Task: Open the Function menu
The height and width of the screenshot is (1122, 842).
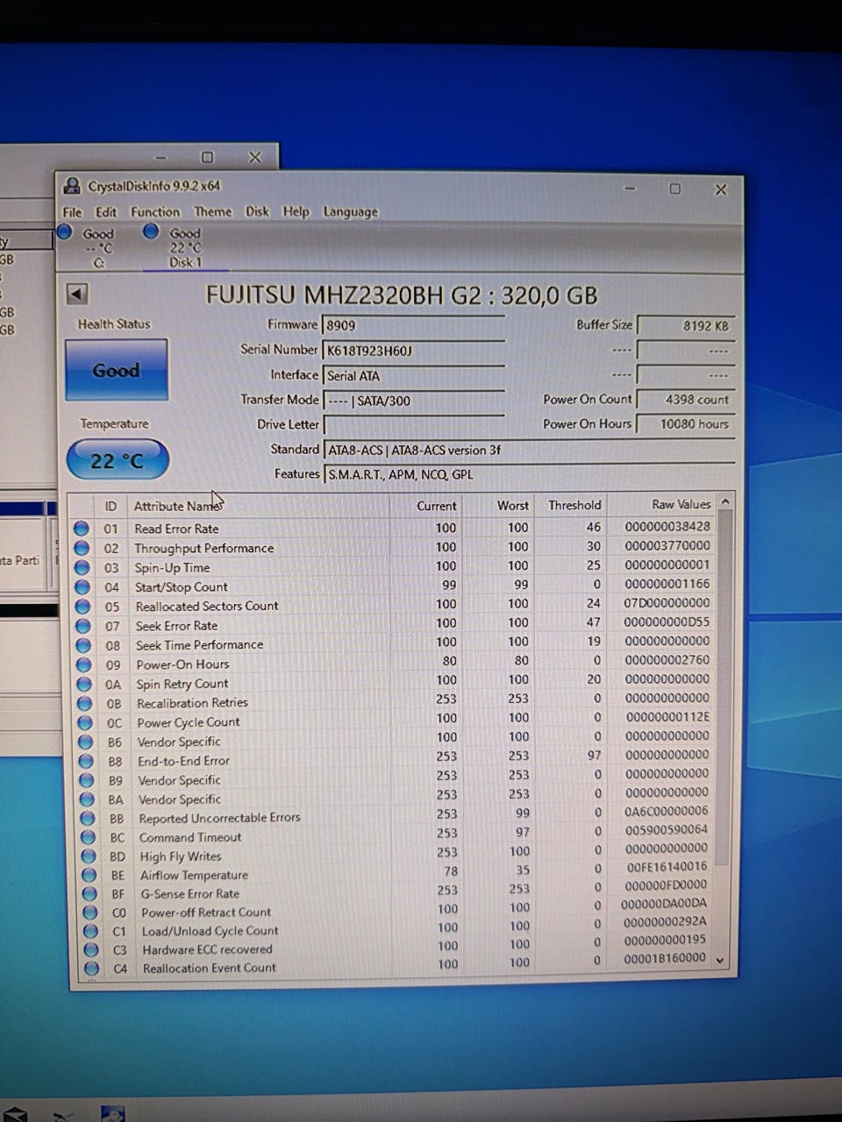Action: (155, 212)
